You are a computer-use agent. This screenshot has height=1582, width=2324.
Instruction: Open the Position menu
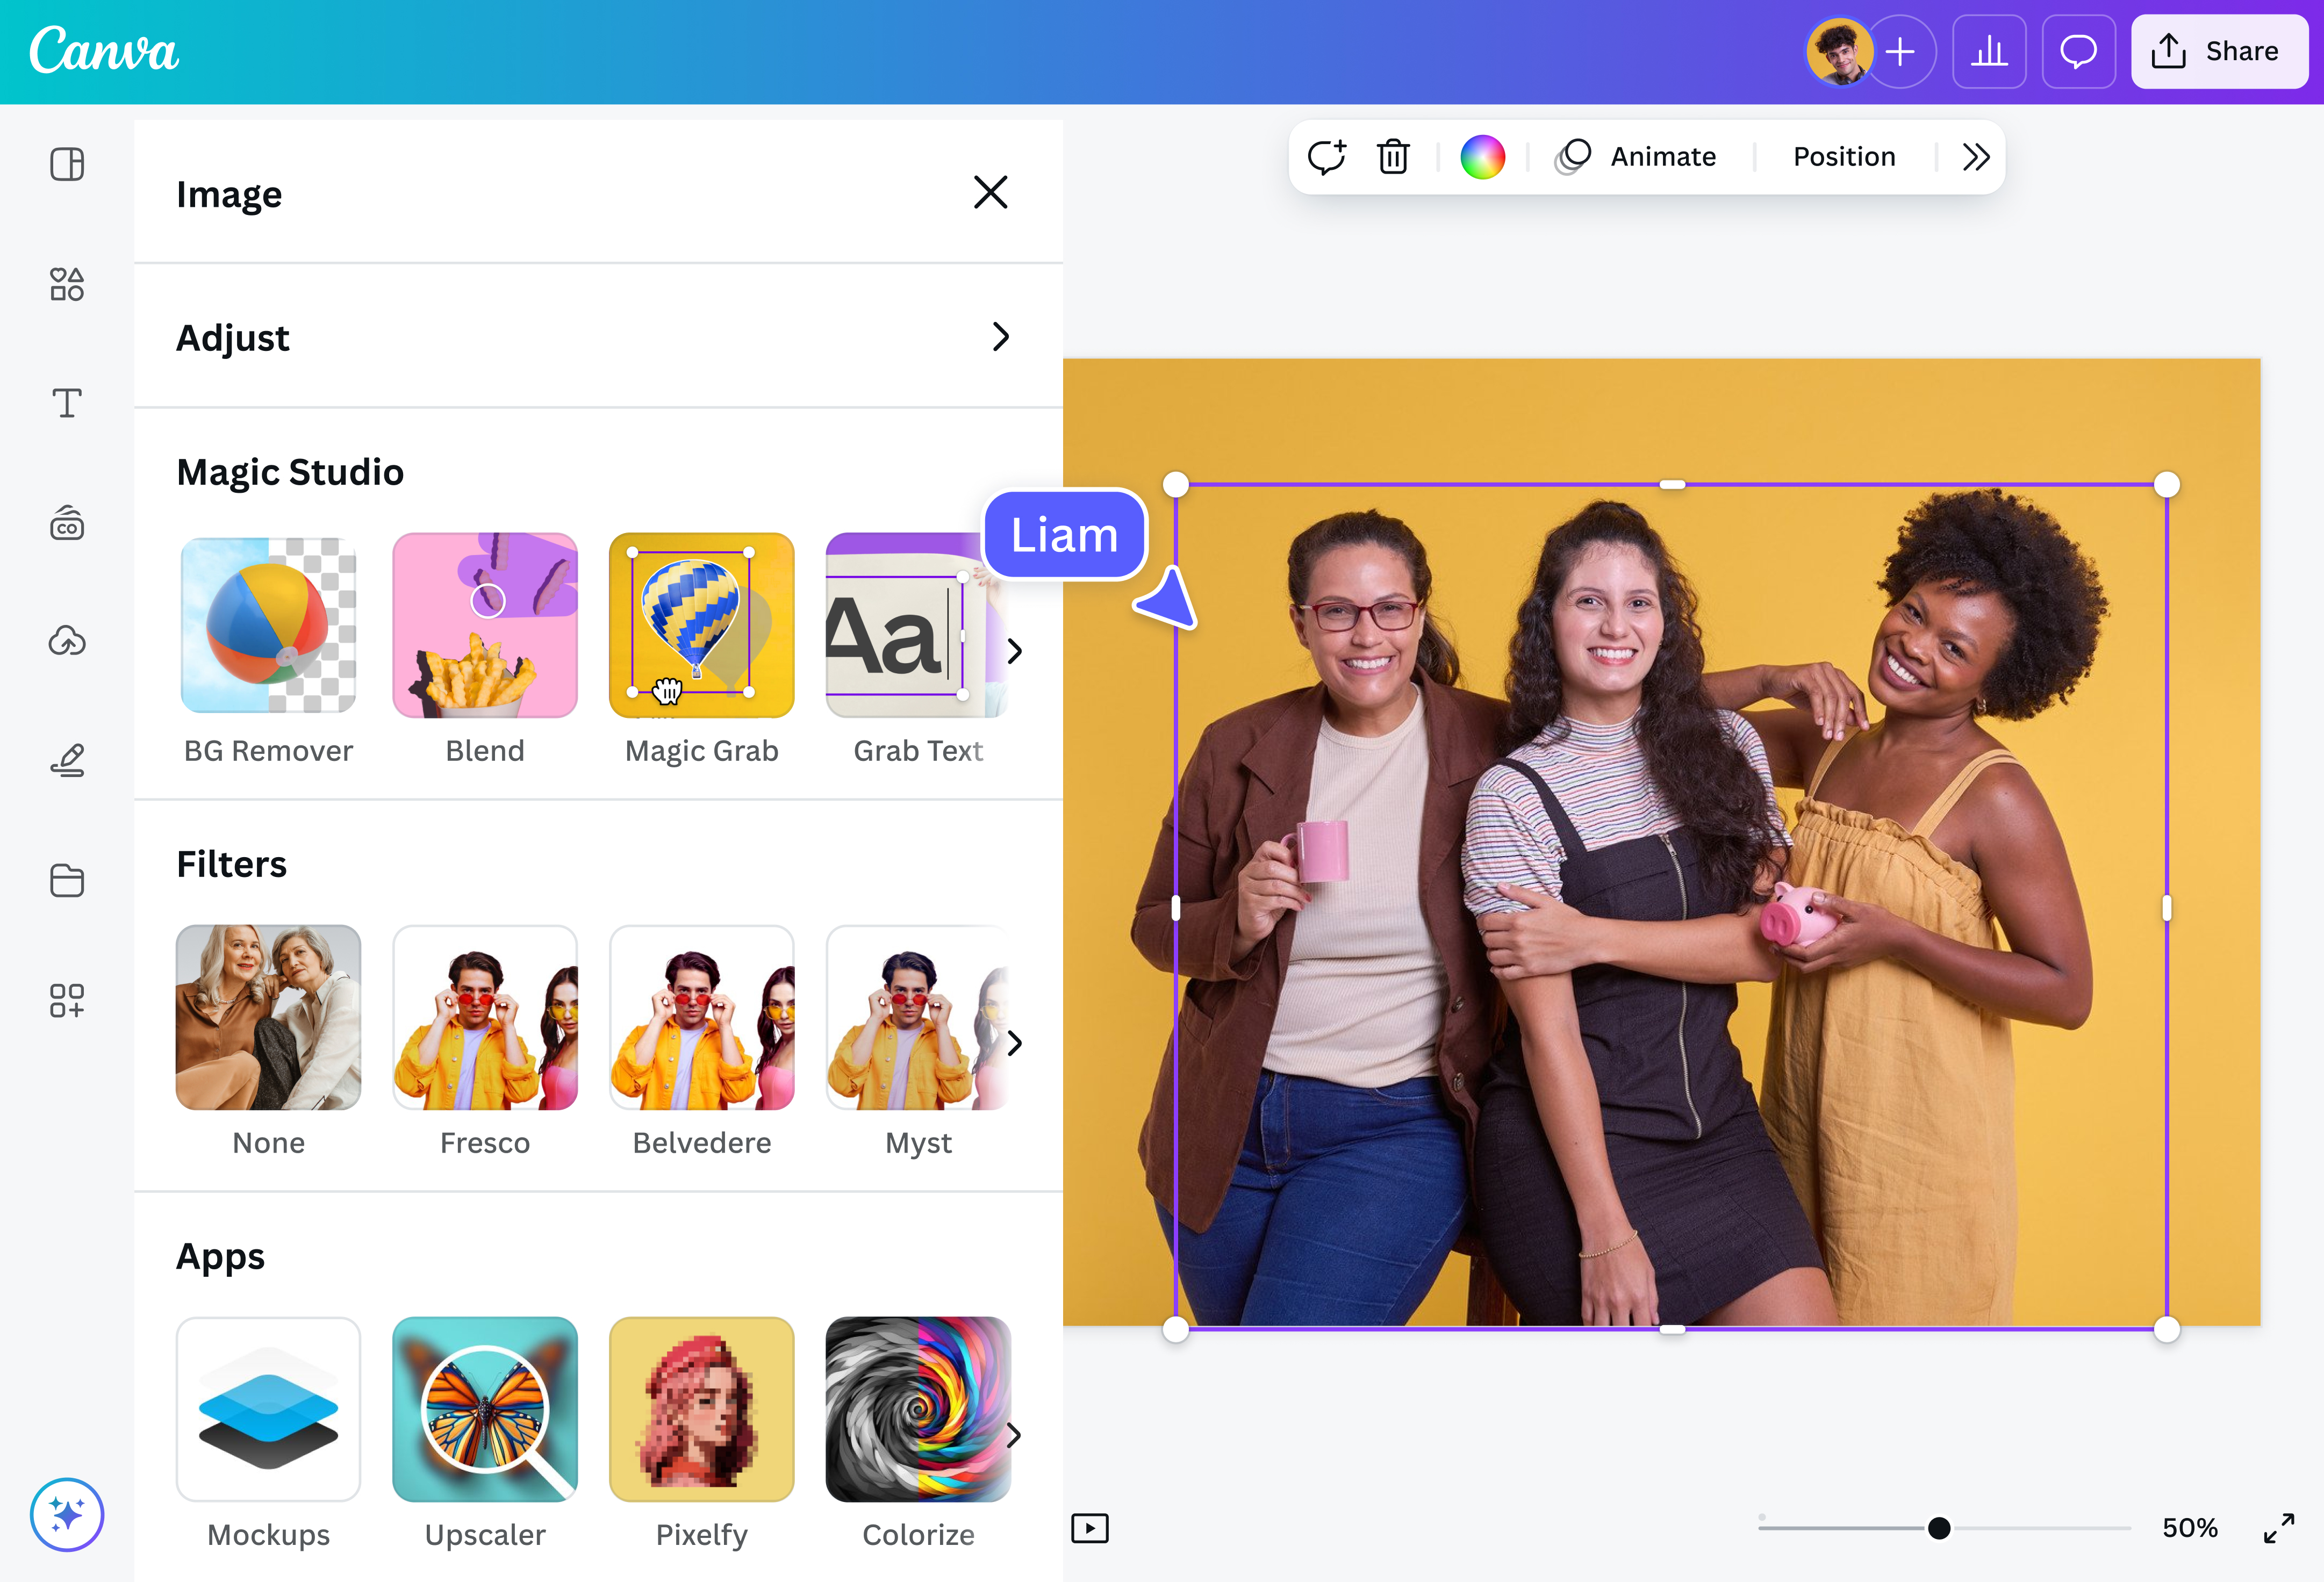(1843, 157)
